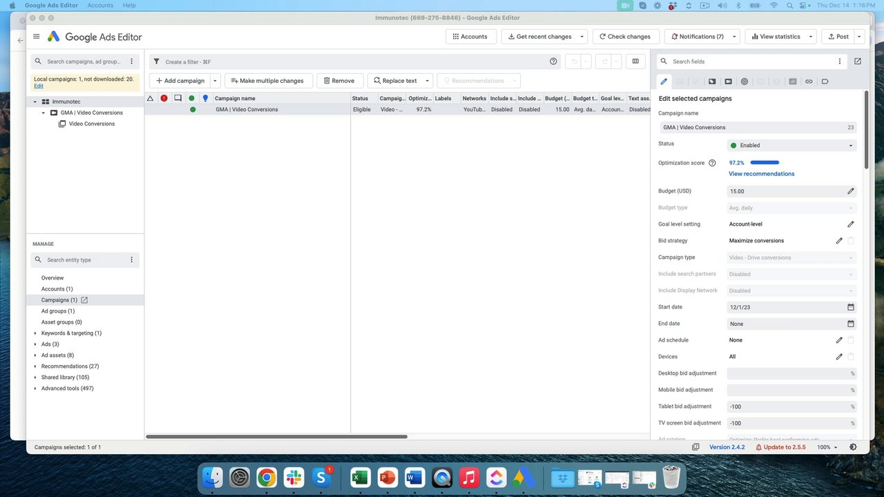
Task: Click the shared library link icon in the edit panel
Action: click(809, 81)
